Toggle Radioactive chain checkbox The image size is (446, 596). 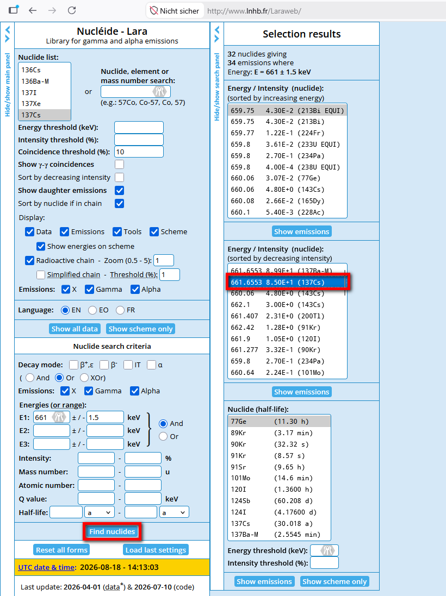point(30,260)
